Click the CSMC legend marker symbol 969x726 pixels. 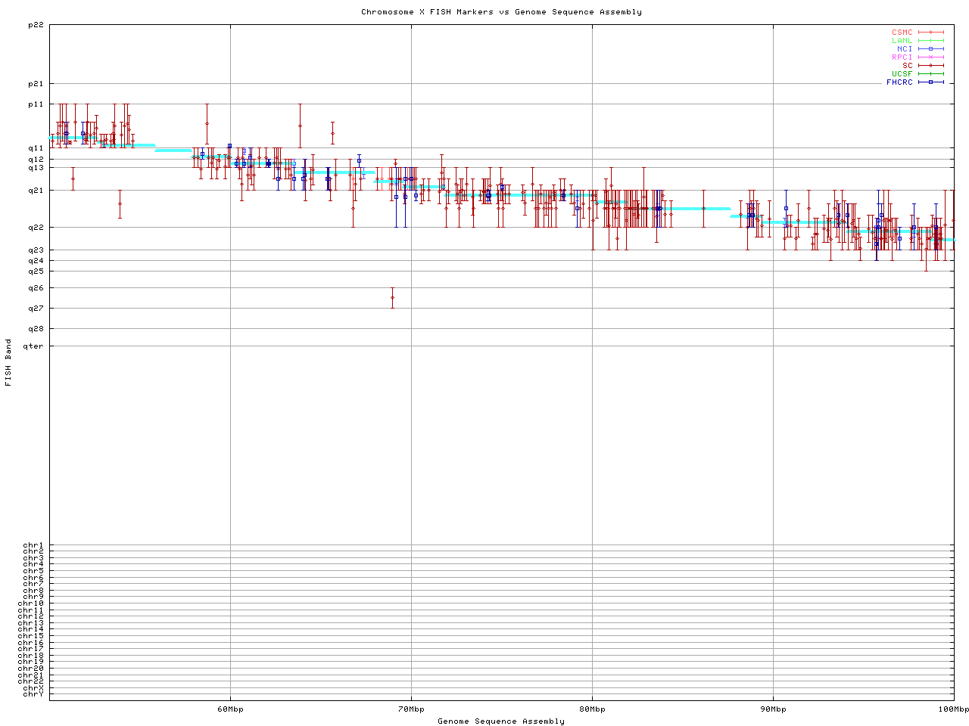pos(930,33)
